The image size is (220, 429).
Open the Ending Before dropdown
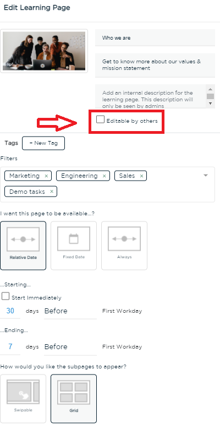click(70, 347)
